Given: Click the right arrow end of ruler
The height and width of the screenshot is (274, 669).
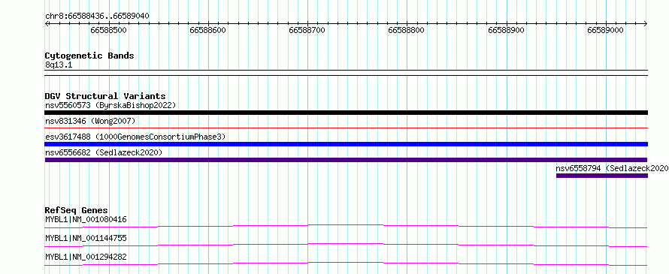Looking at the screenshot, I should tap(646, 23).
